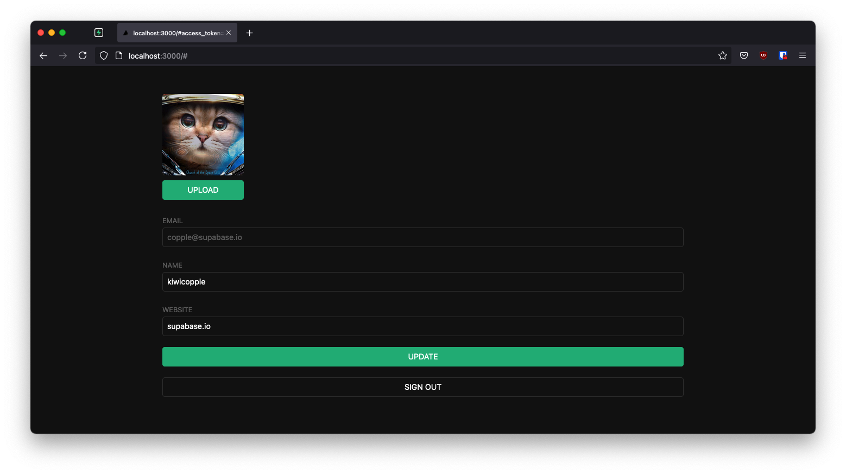Click the green lightning pinned tab icon

point(99,33)
